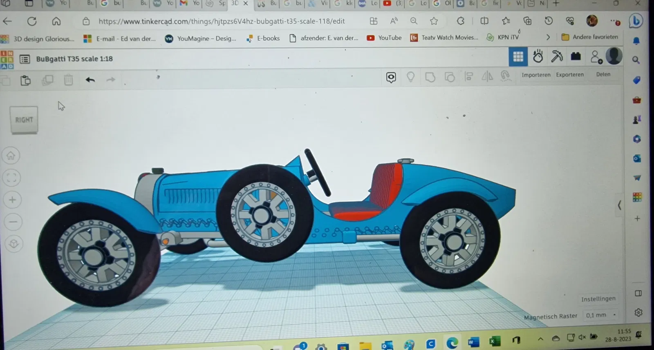Zoom out using the minus view button

[x=13, y=222]
